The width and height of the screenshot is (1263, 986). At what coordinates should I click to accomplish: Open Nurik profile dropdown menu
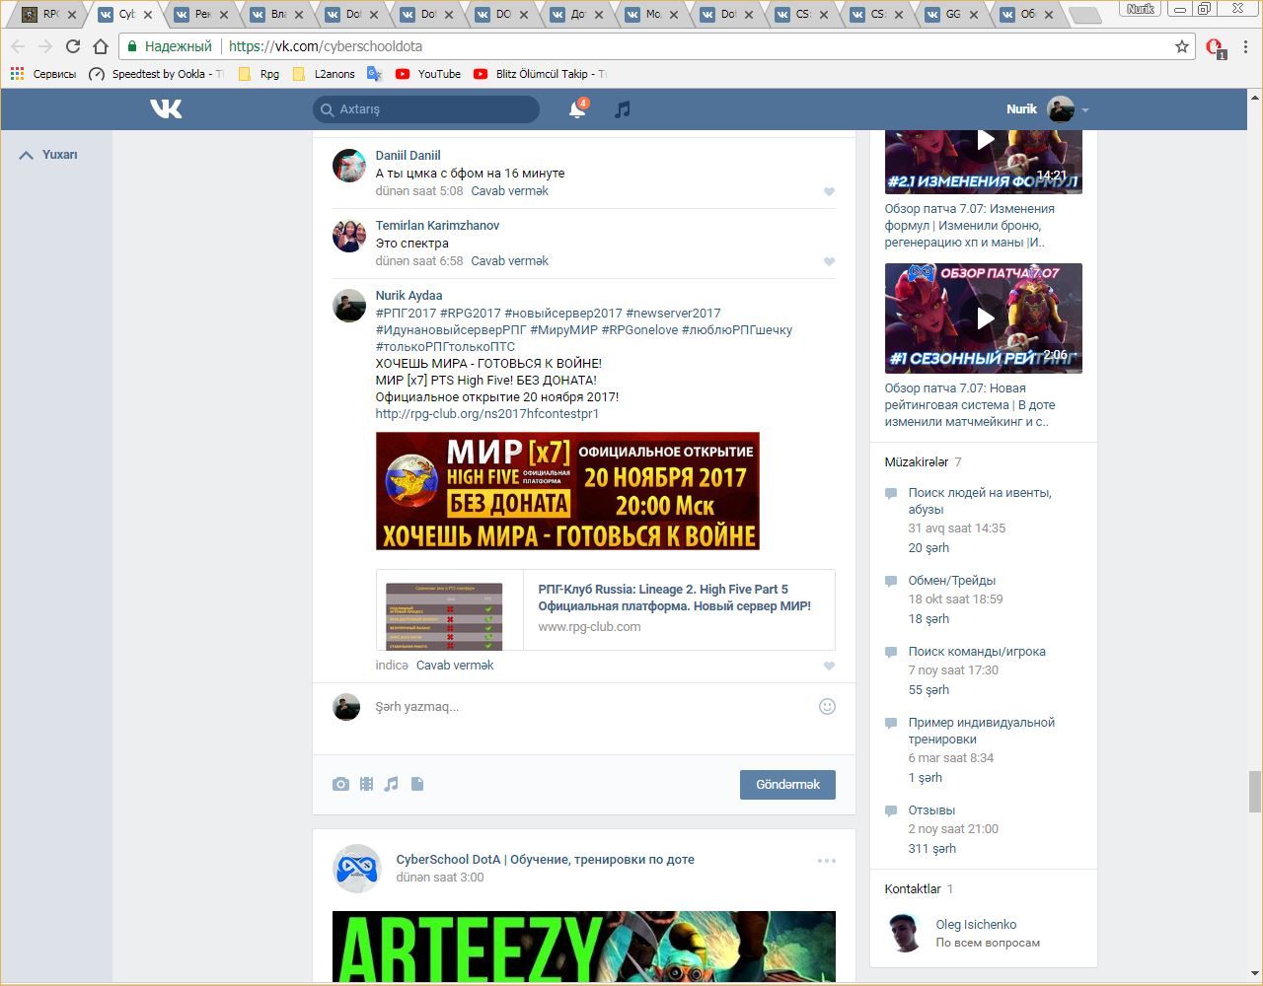click(1048, 109)
